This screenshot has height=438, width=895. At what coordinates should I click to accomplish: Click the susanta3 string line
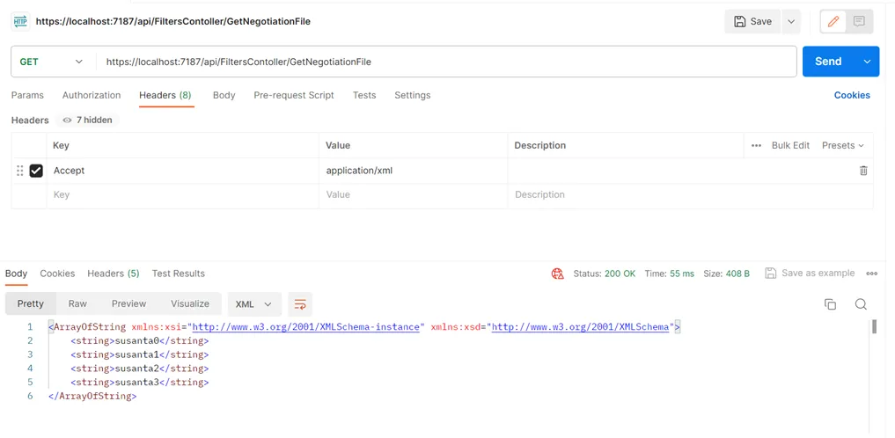pyautogui.click(x=140, y=382)
